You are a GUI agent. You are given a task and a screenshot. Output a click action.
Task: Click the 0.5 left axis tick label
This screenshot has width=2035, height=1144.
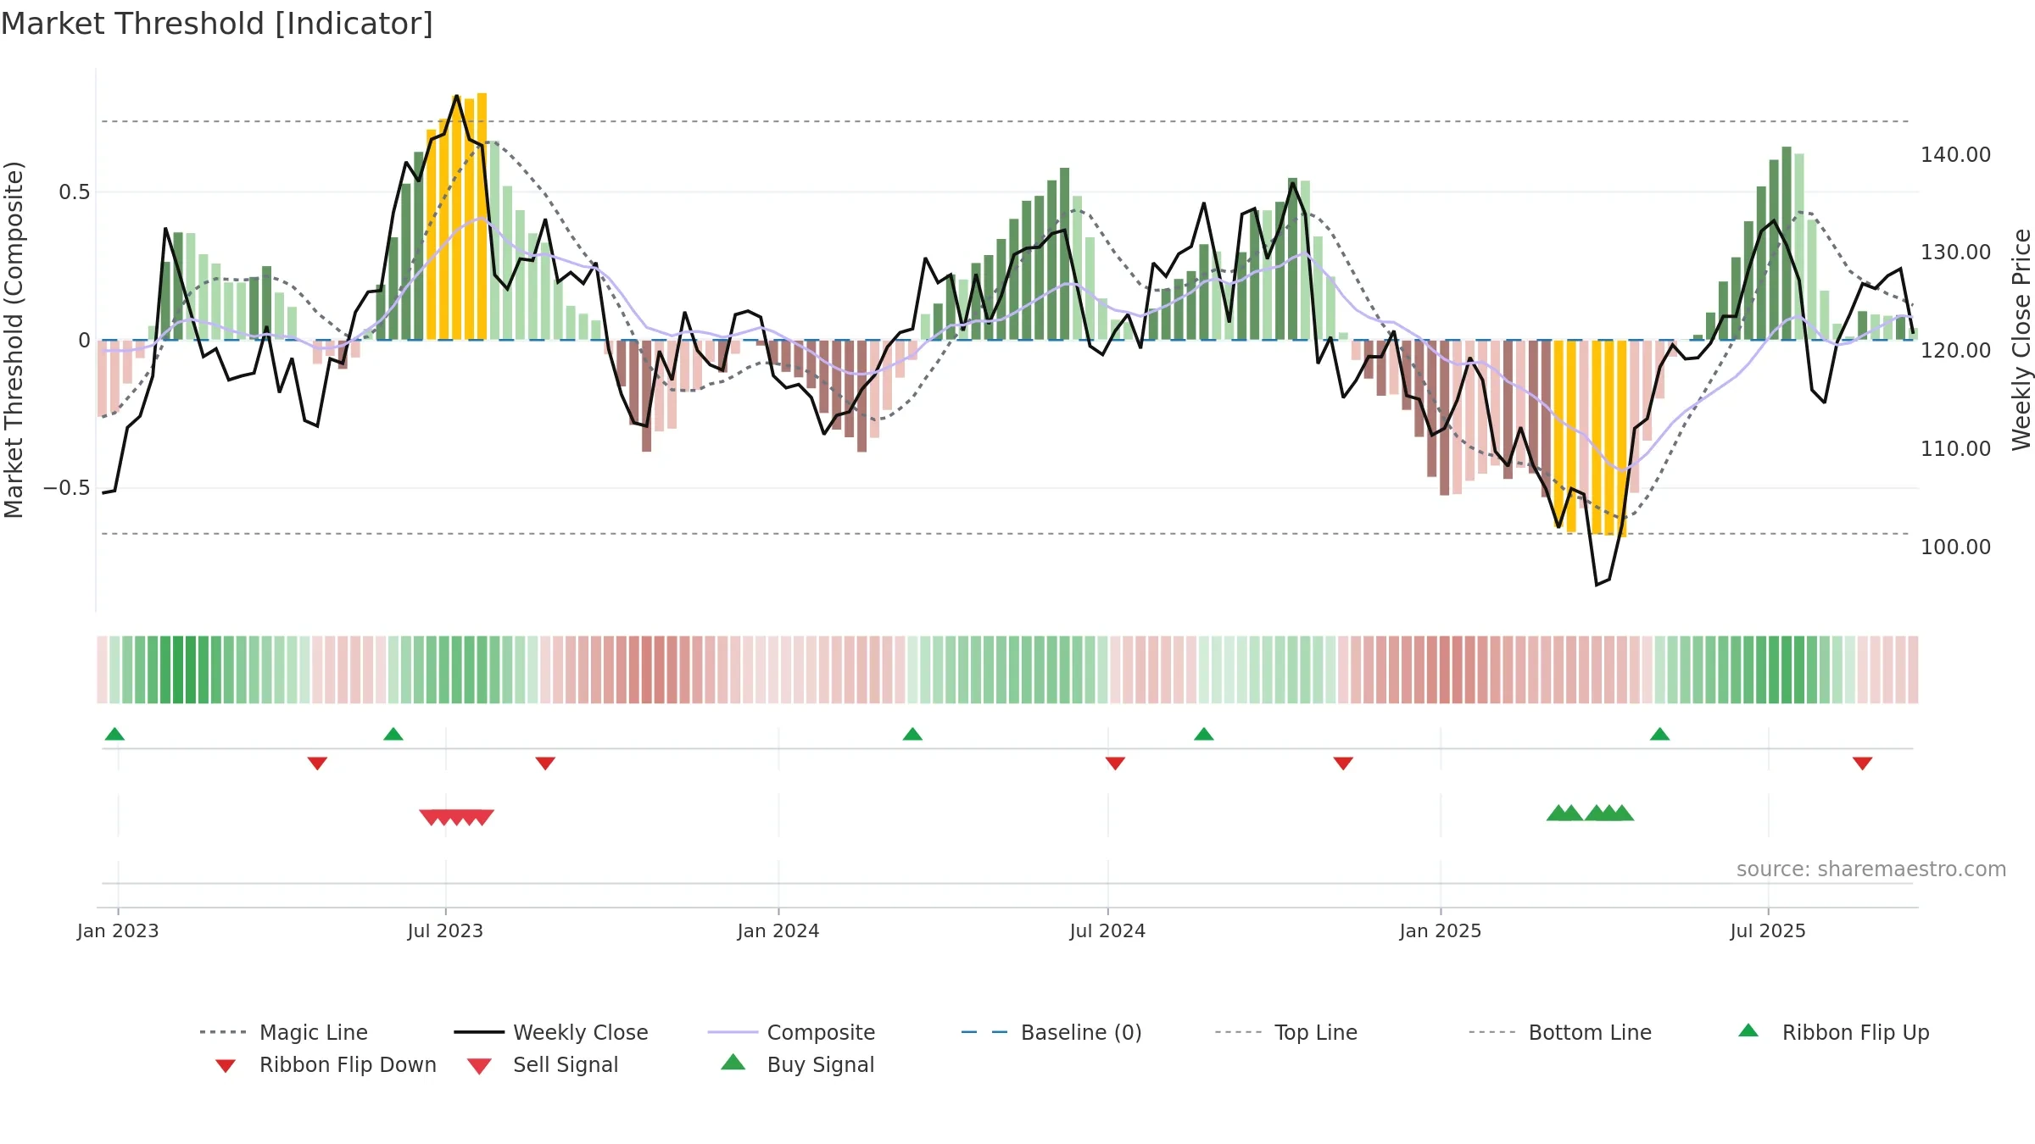click(x=74, y=192)
